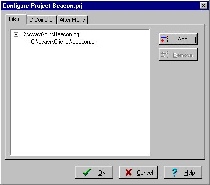Open Help for project configuration

coord(183,172)
